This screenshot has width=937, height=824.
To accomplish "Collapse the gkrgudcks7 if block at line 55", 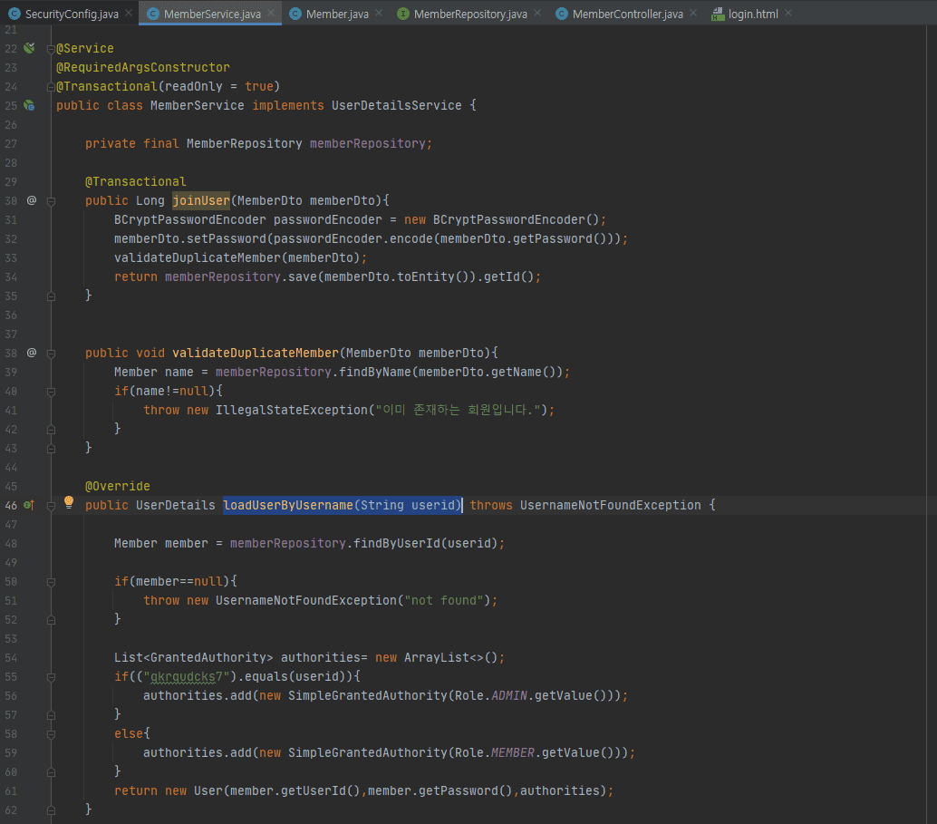I will pos(52,677).
